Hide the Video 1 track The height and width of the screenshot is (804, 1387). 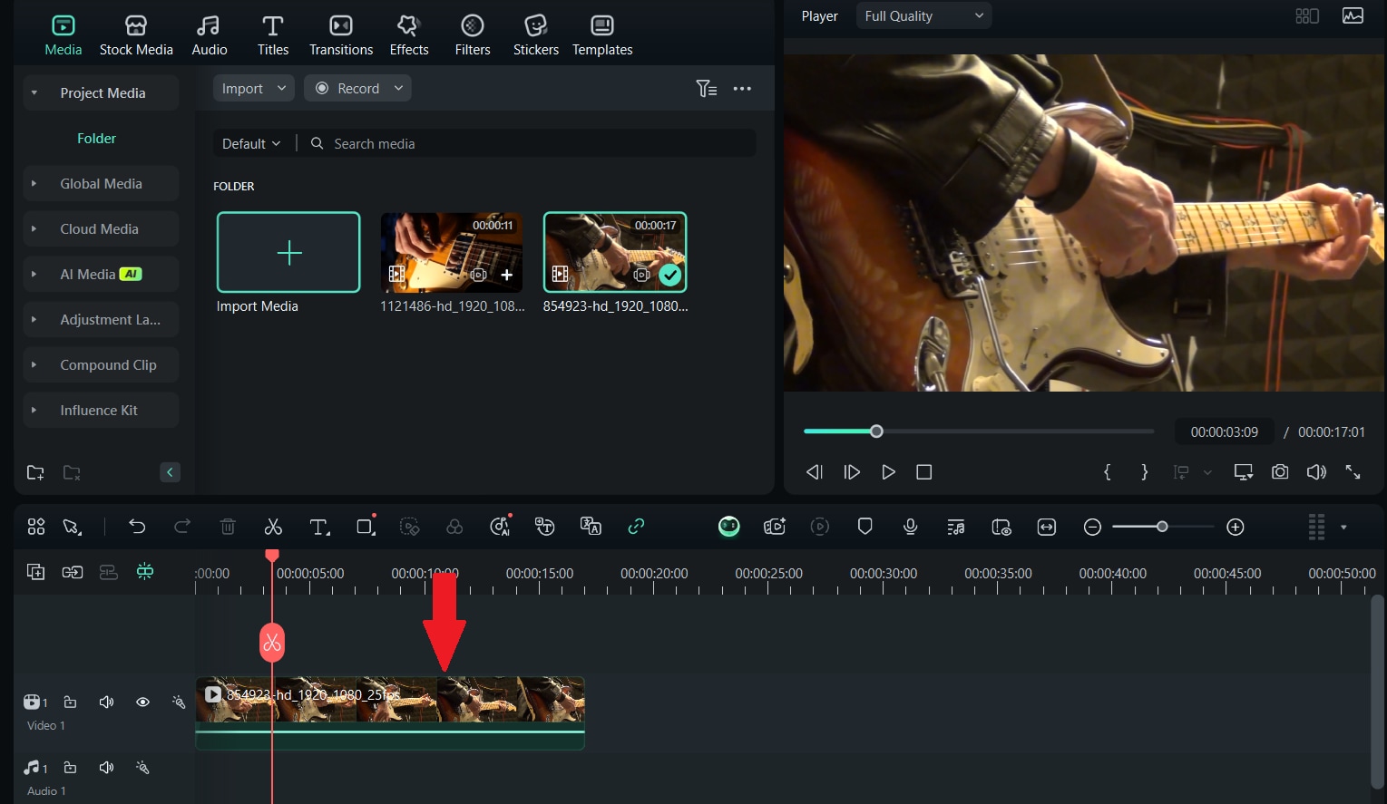pyautogui.click(x=142, y=702)
